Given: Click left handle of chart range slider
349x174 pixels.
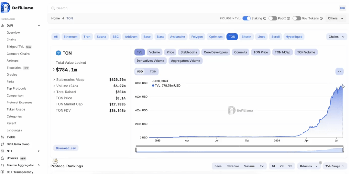Looking at the screenshot, I should [136, 150].
